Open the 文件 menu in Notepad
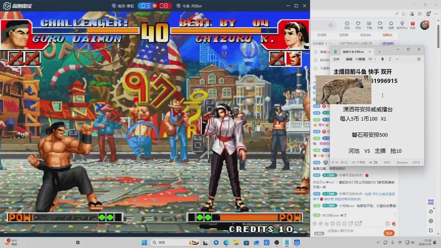 336,60
